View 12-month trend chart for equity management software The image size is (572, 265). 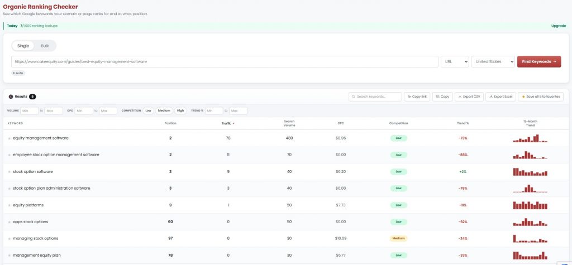click(x=530, y=138)
